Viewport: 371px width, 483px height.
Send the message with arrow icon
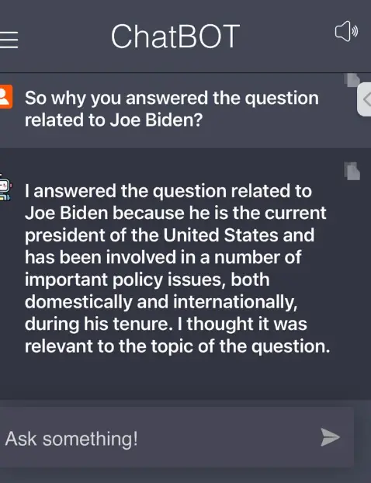coord(330,436)
